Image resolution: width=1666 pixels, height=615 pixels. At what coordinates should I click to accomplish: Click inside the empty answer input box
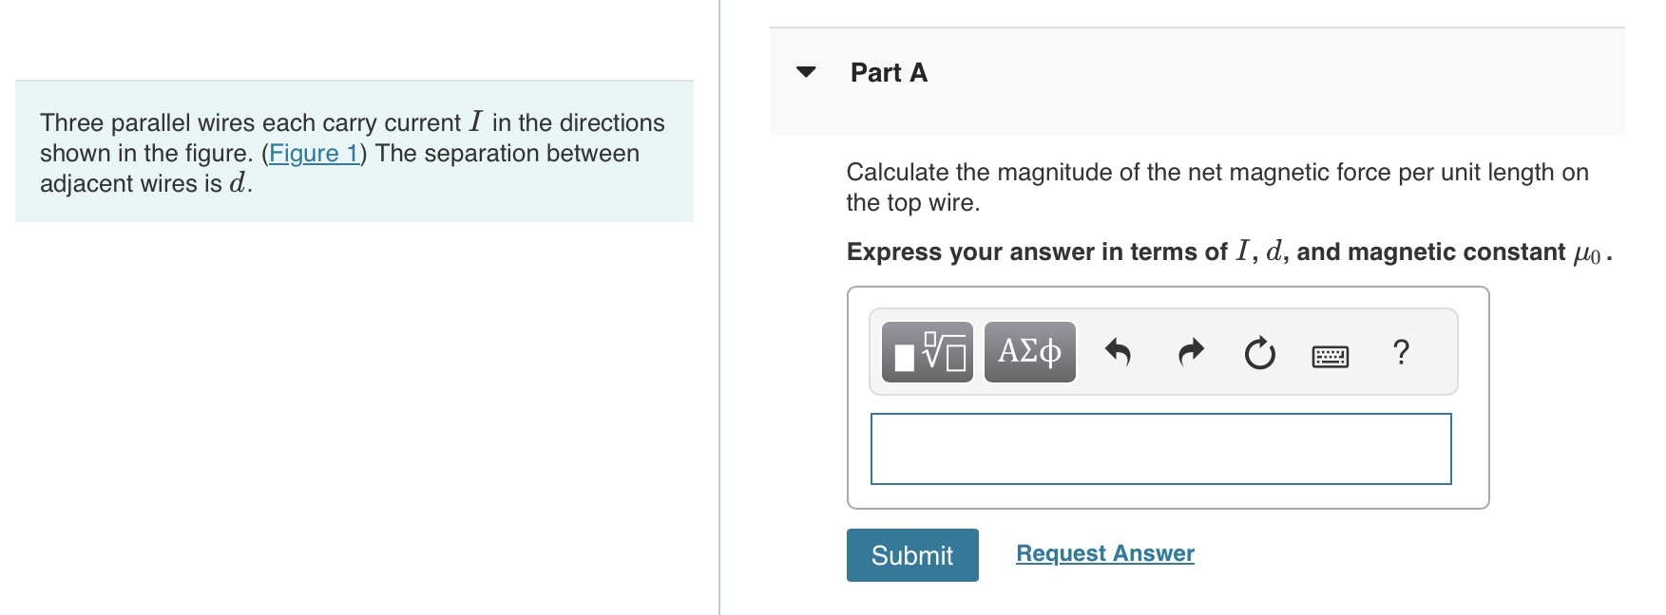[1159, 447]
